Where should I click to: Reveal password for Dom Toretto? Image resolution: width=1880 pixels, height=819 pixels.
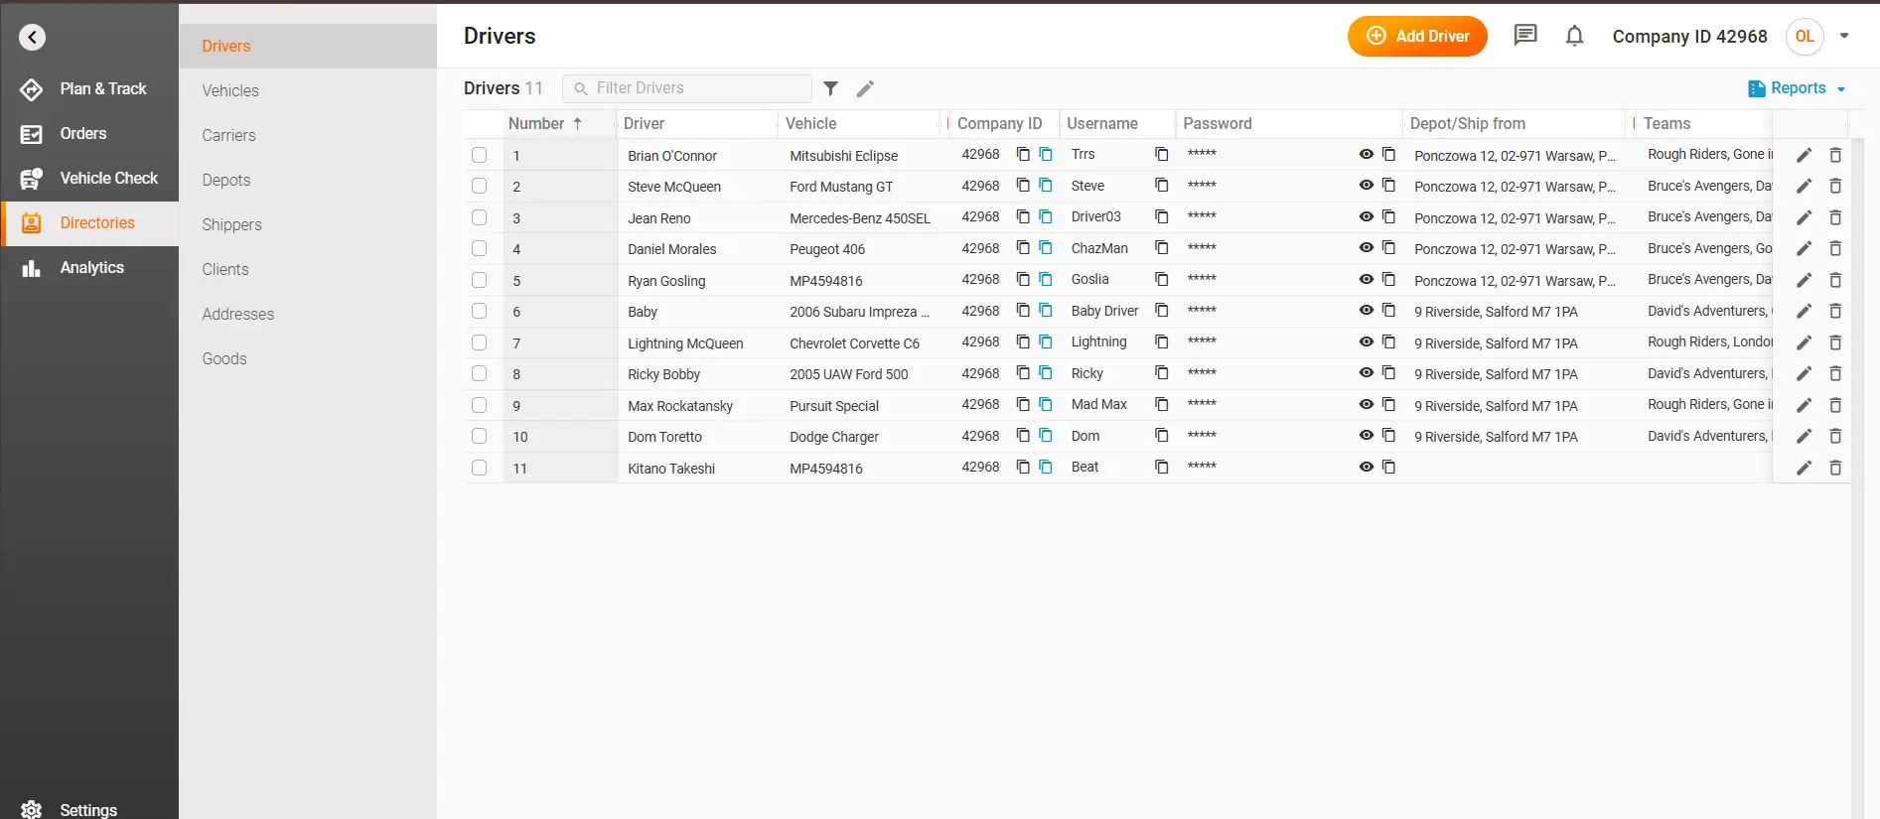(1367, 435)
